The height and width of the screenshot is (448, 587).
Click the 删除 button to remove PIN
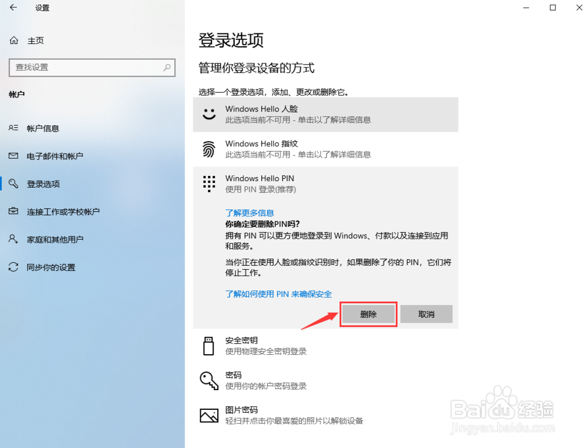click(x=369, y=314)
